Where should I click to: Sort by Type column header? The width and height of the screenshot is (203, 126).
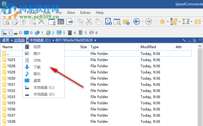(x=113, y=47)
